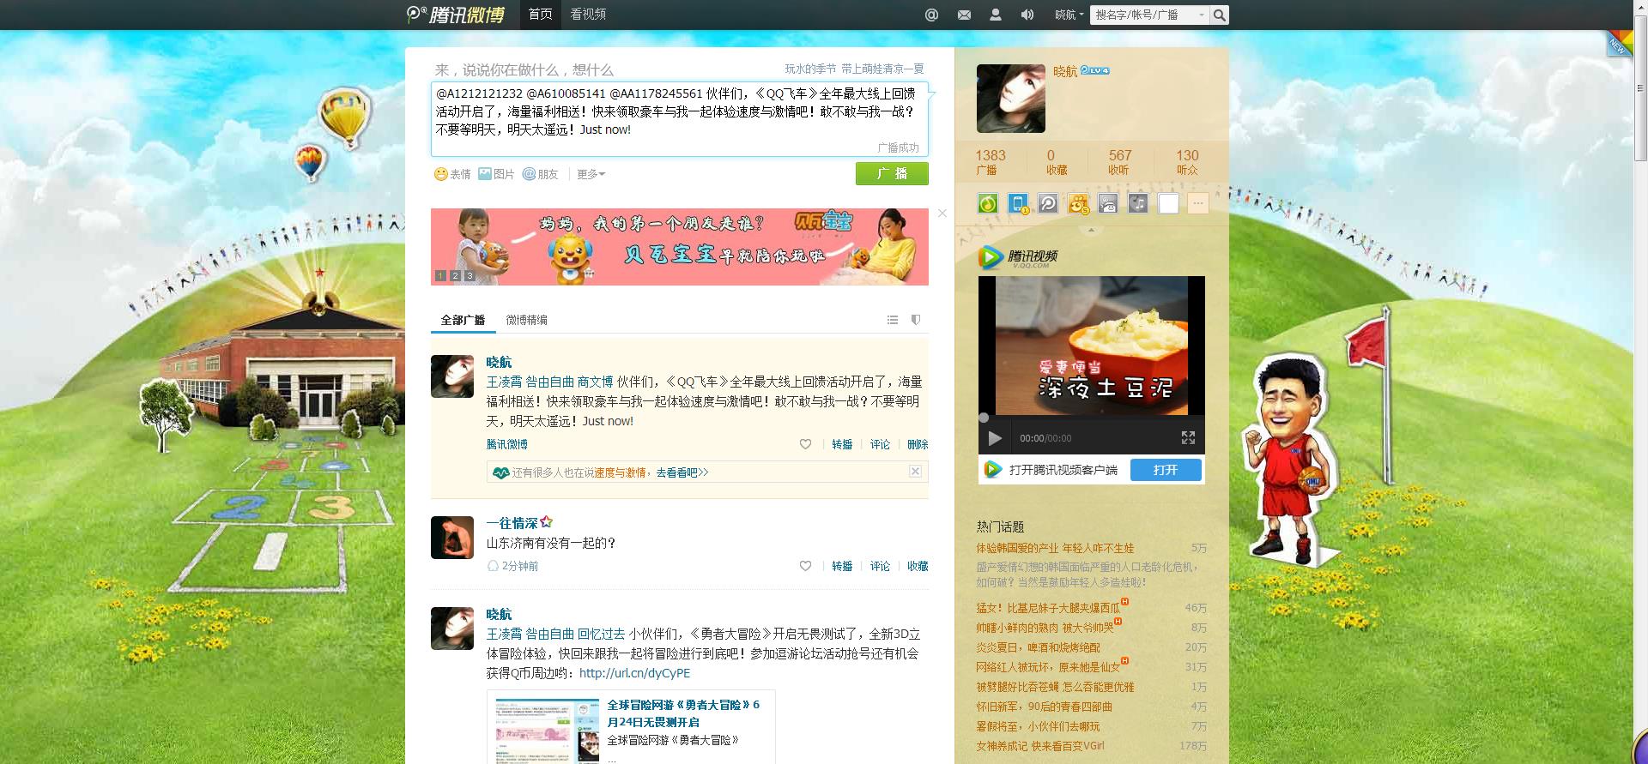The width and height of the screenshot is (1648, 764).
Task: Open the private messages envelope icon
Action: click(964, 15)
